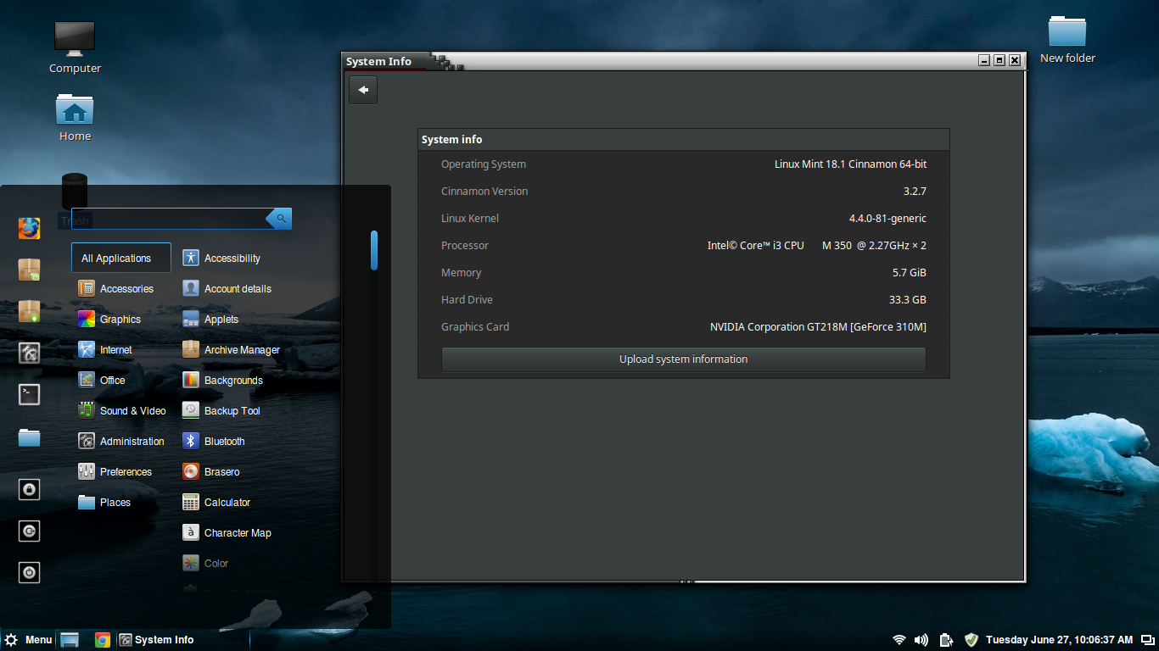Click the back arrow in System Info
The image size is (1159, 651).
pyautogui.click(x=363, y=90)
